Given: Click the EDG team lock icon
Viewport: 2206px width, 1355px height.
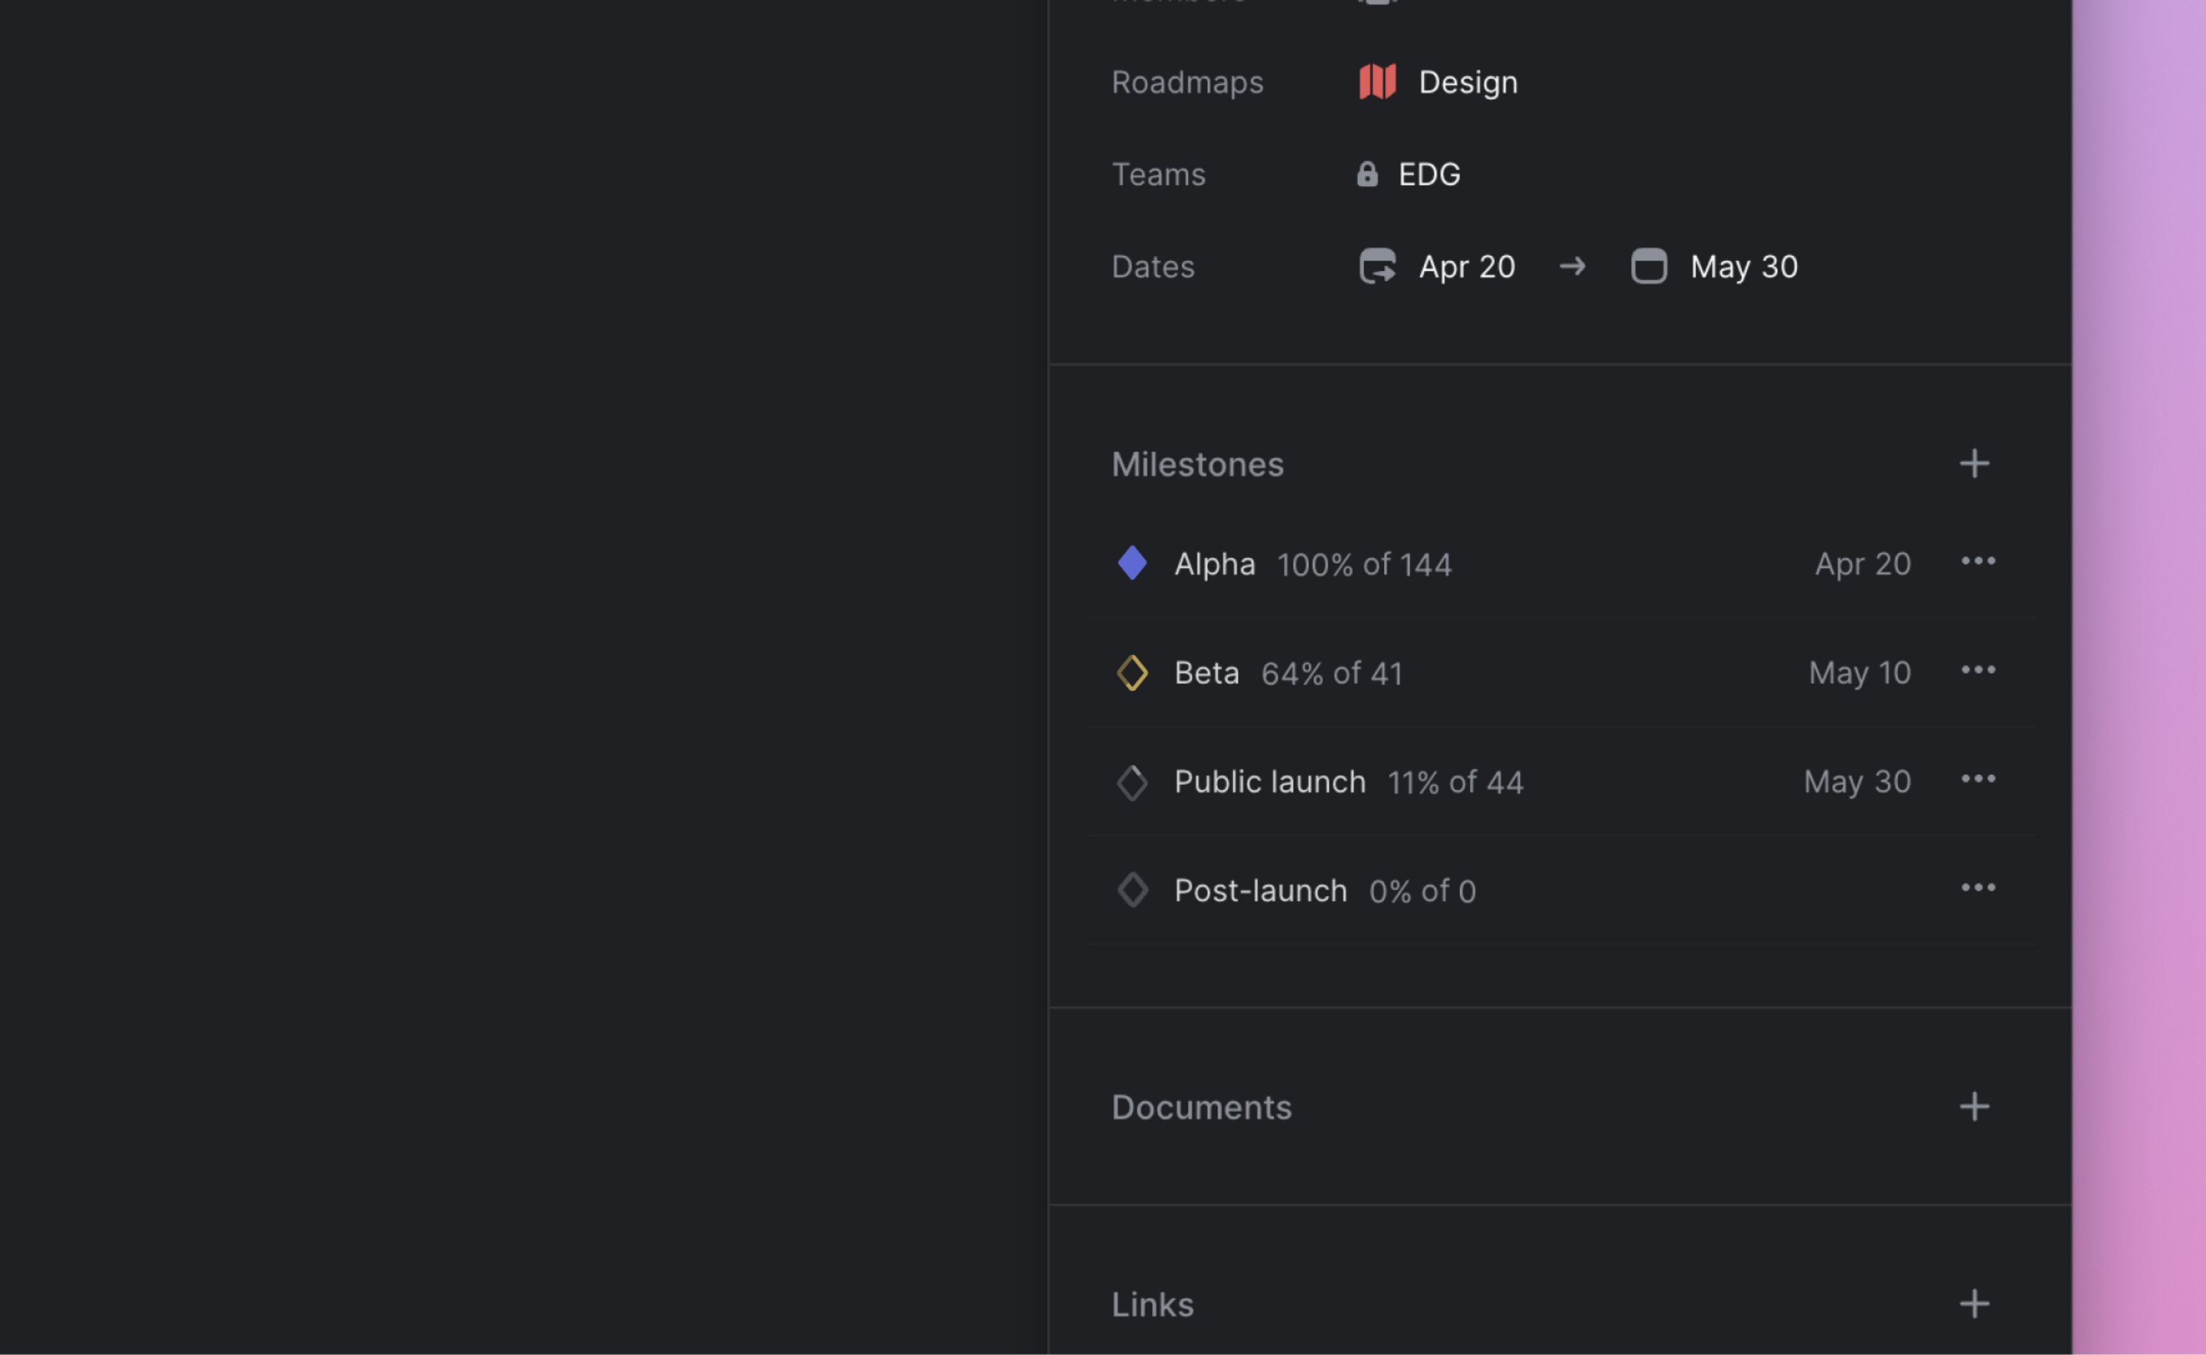Looking at the screenshot, I should pyautogui.click(x=1366, y=174).
